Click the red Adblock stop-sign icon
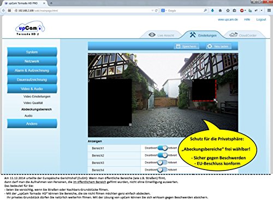The width and height of the screenshot is (273, 200). 242,10
